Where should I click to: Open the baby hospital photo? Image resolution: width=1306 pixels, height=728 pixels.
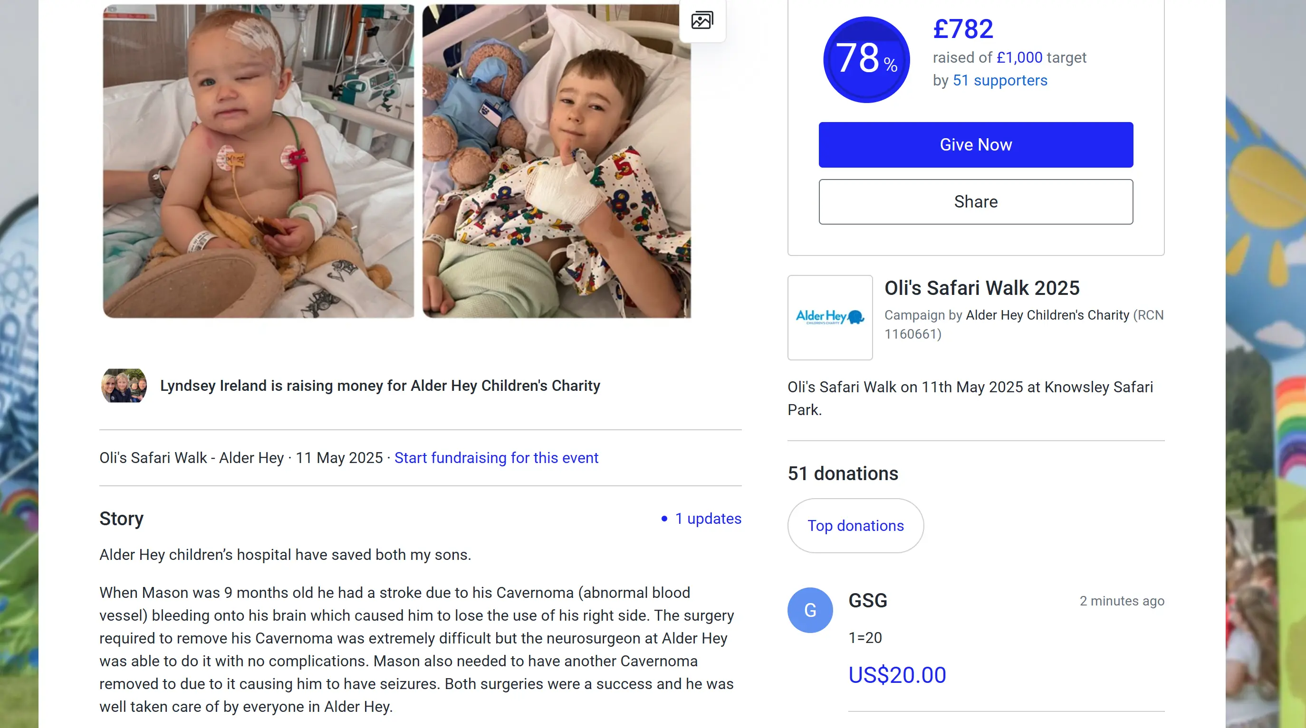[x=258, y=161]
